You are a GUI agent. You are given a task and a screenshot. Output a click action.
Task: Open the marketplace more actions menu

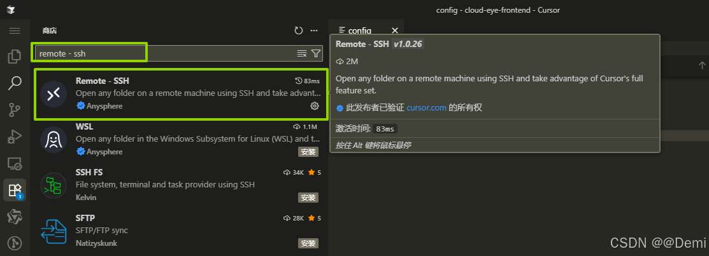point(313,30)
